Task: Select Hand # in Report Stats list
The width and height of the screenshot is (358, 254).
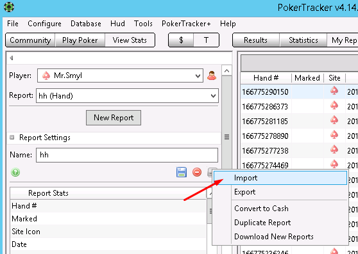Action: point(108,206)
